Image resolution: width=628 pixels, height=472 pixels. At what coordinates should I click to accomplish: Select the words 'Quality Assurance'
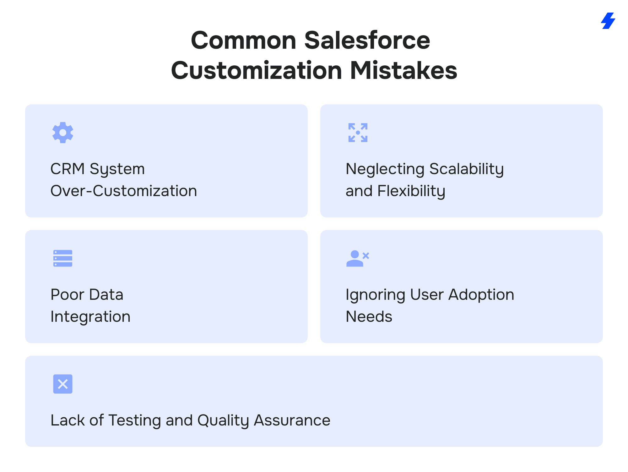coord(264,420)
